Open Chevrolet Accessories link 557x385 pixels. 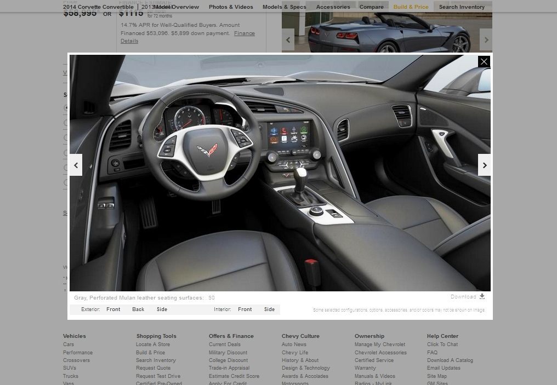(380, 352)
